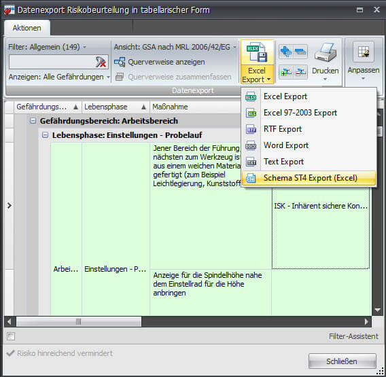This screenshot has height=377, width=386.
Task: Click the horizontal scrollbar left arrow
Action: click(x=10, y=321)
